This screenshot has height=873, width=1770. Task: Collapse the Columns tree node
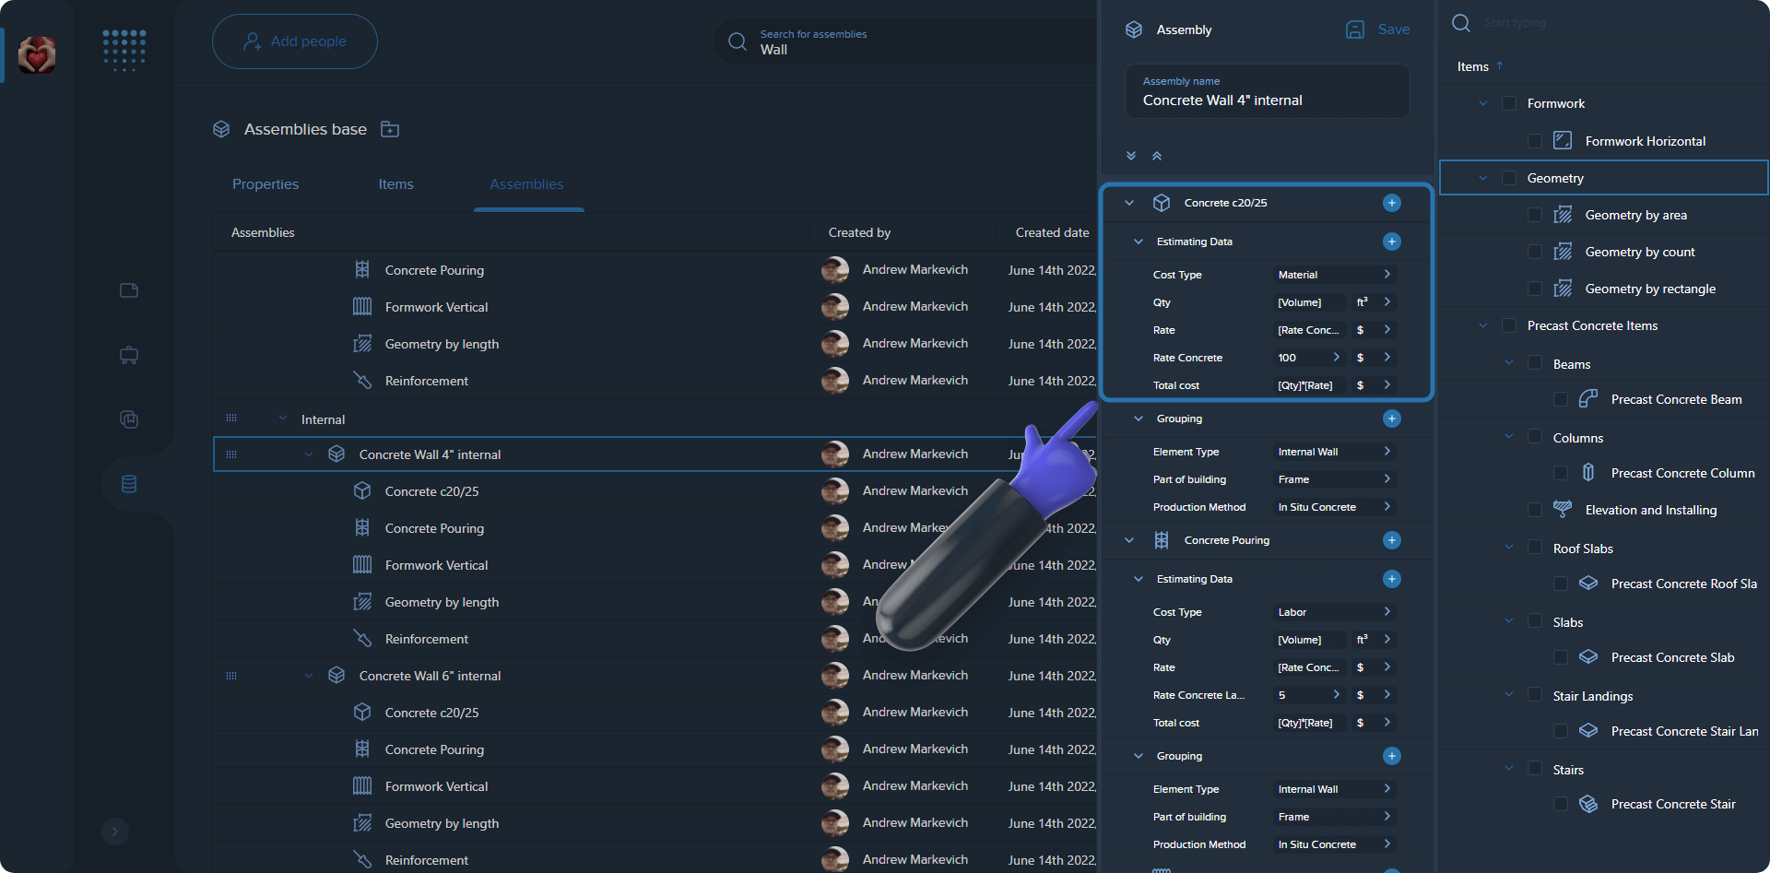pyautogui.click(x=1509, y=437)
